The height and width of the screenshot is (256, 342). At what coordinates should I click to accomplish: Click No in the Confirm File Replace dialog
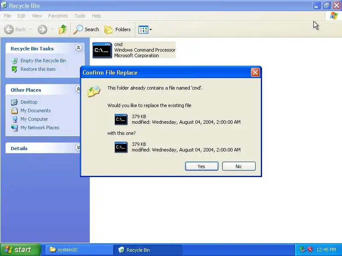coord(239,166)
